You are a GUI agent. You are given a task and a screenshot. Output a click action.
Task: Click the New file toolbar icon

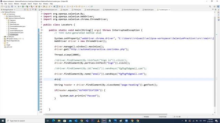tap(2, 6)
